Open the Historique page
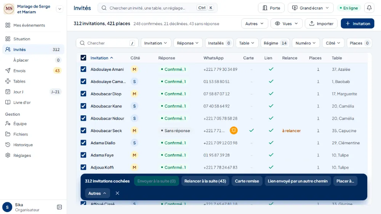The width and height of the screenshot is (381, 214). point(33,145)
